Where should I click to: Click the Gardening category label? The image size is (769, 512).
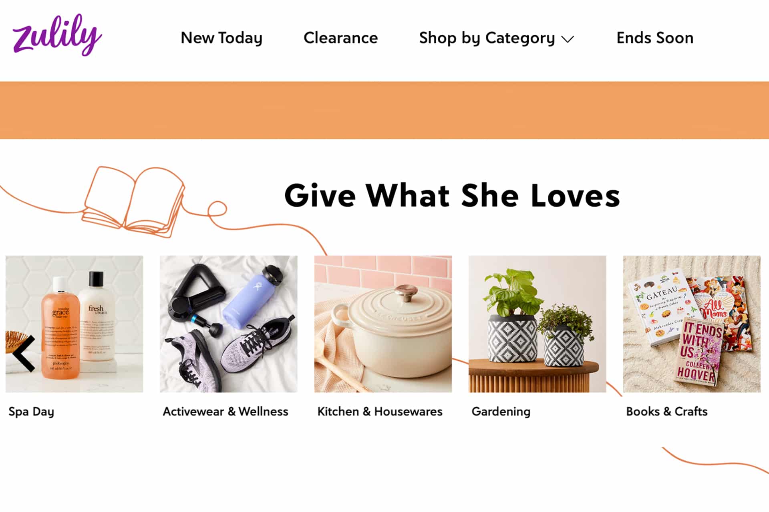[501, 412]
